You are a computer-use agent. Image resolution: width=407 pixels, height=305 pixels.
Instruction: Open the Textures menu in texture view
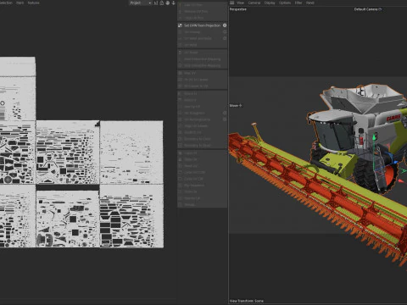point(33,3)
